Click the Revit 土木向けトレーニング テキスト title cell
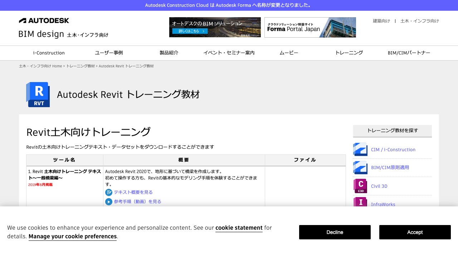458x258 pixels. 65,175
